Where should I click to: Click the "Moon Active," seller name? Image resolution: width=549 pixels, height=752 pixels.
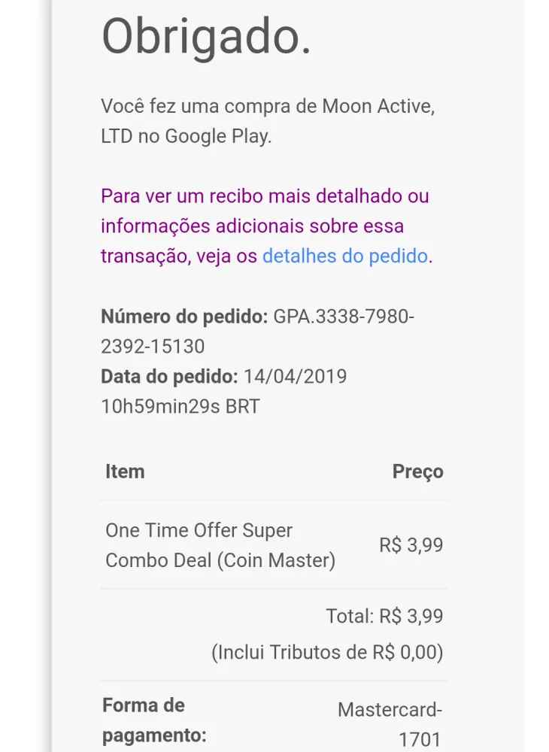coord(378,106)
